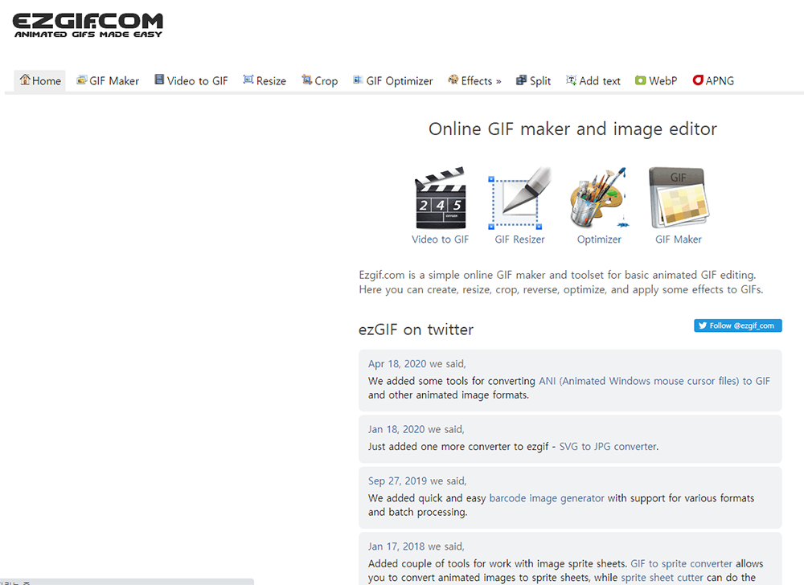Click the Follow @ezgif_com button
The height and width of the screenshot is (585, 804).
(738, 325)
